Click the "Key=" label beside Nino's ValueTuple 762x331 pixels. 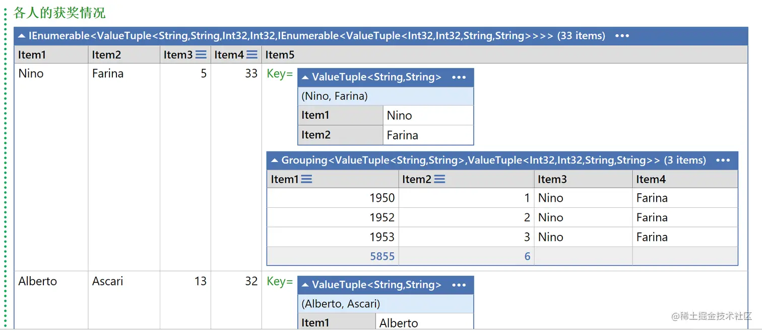coord(280,74)
